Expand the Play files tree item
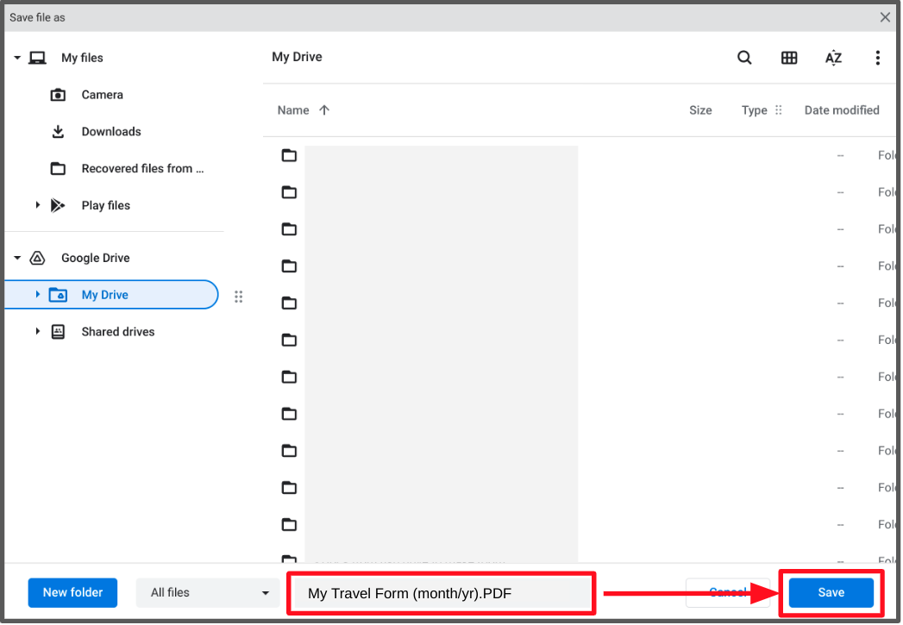 [x=37, y=205]
